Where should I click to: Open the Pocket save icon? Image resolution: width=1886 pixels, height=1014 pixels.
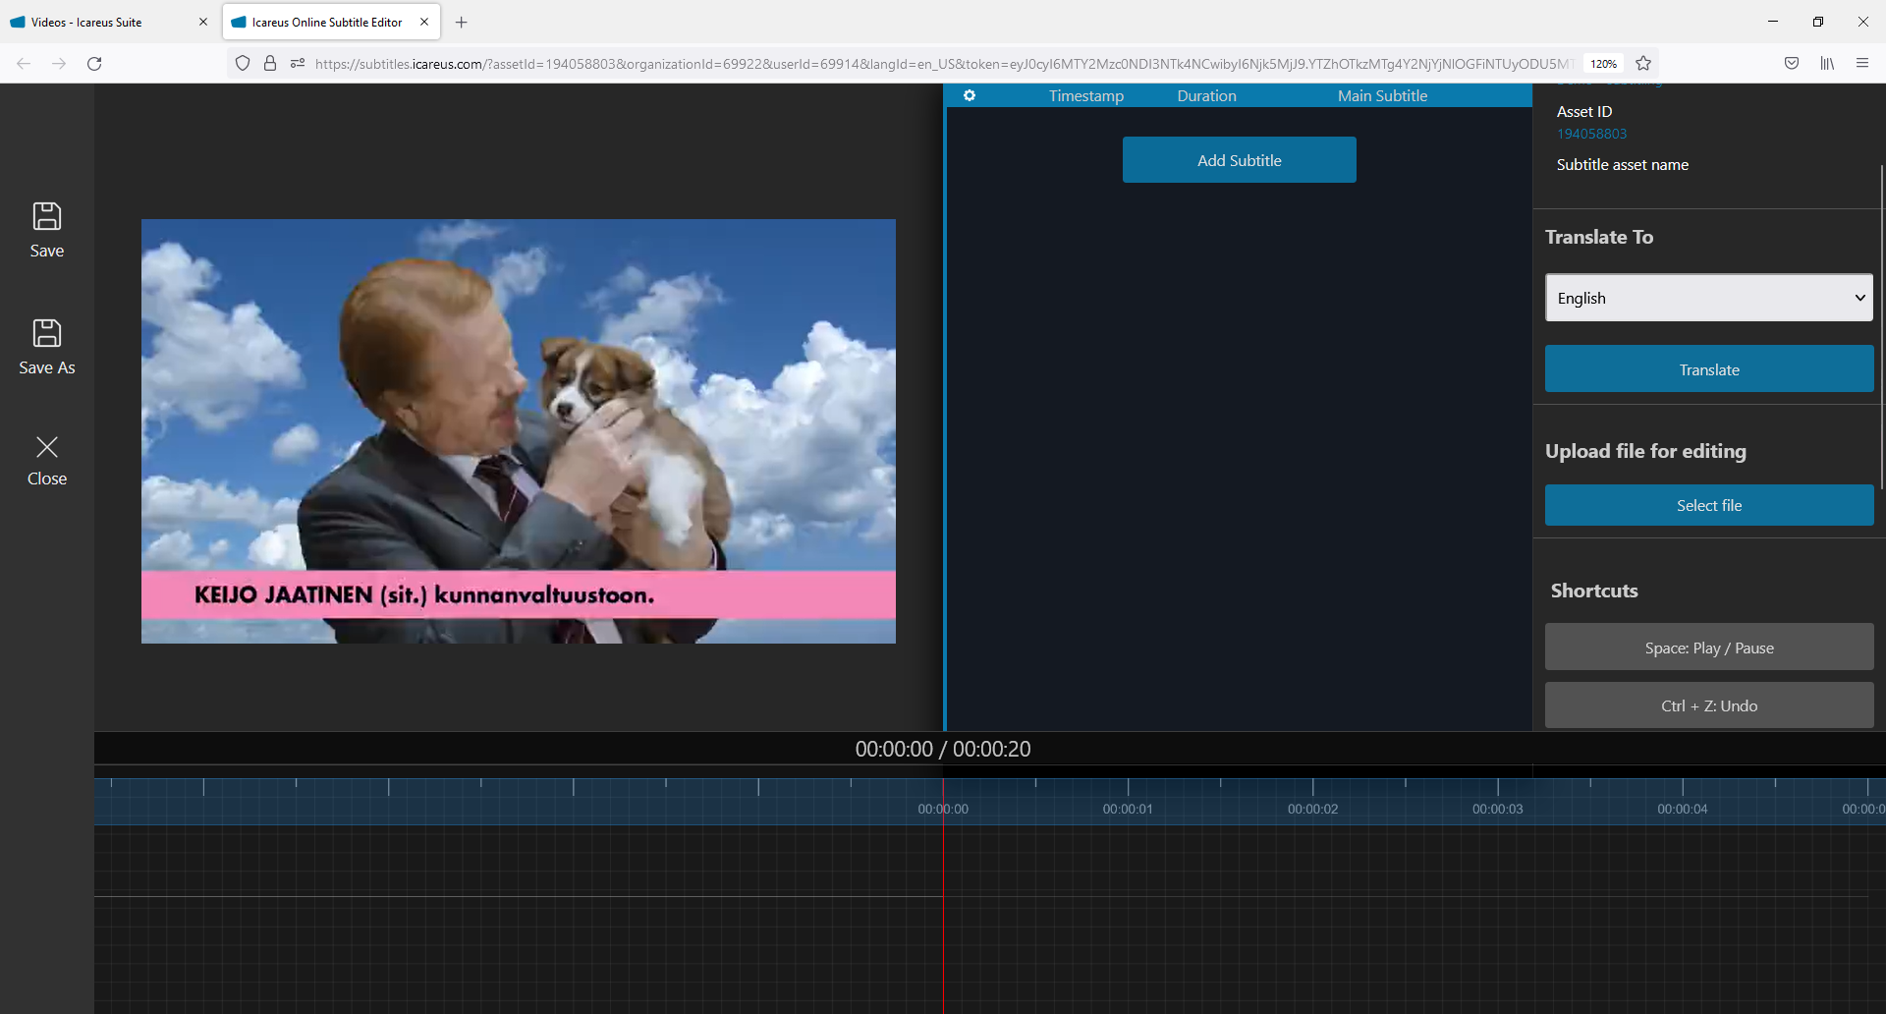click(1792, 64)
